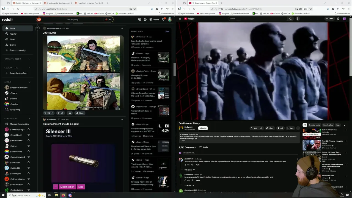List all tabs in YouTube browser window
The height and width of the screenshot is (198, 352).
coord(325,3)
